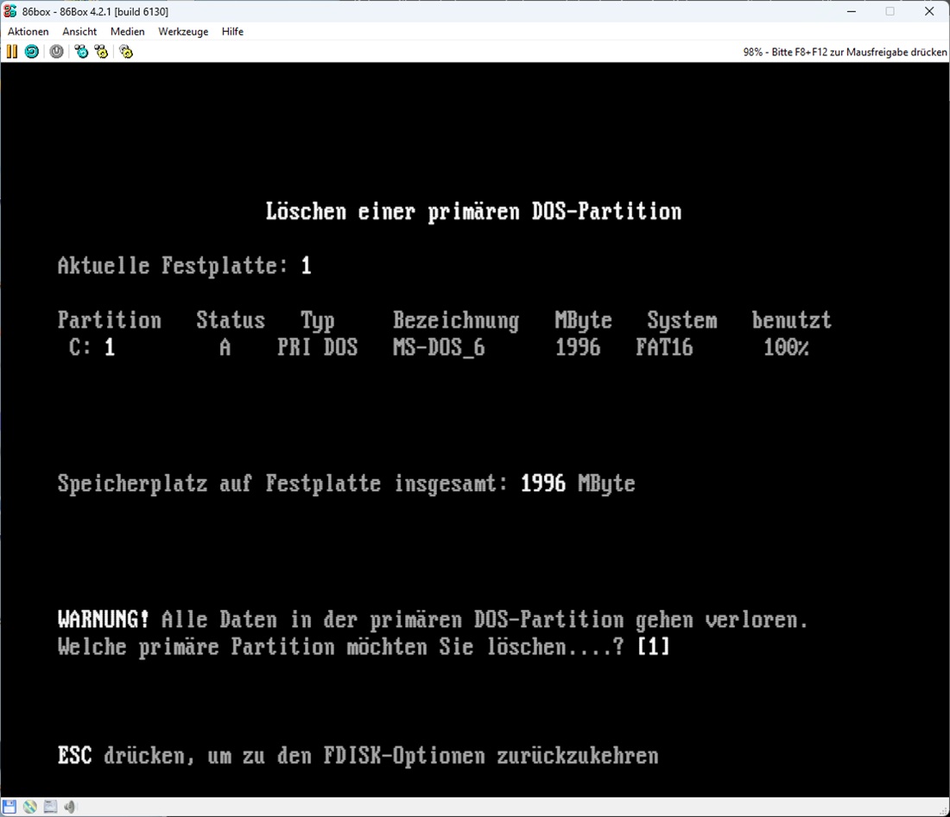The image size is (950, 817).
Task: Open the Aktionen menu
Action: (x=28, y=31)
